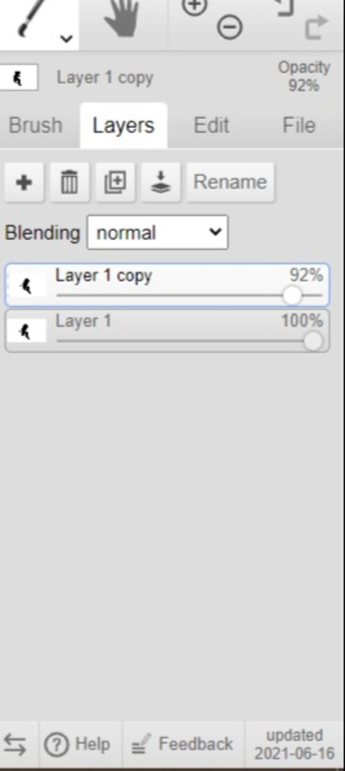Screen dimensions: 345x771
Task: Click the zoom in plus icon
Action: (194, 7)
